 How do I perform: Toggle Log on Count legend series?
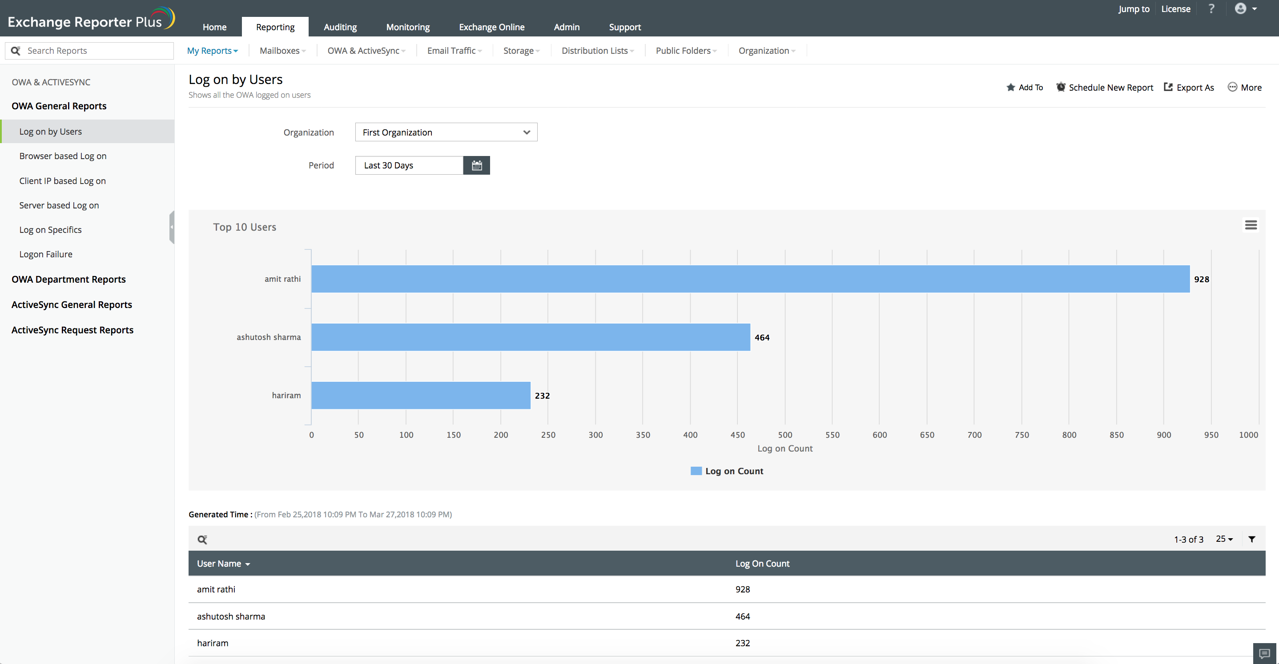click(x=727, y=471)
